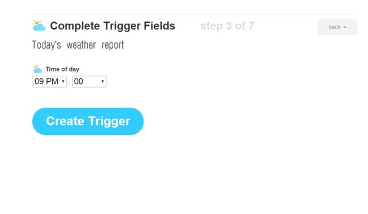Click the arrow of the 09 PM selector
Screen dimensions: 368x214
click(x=63, y=81)
